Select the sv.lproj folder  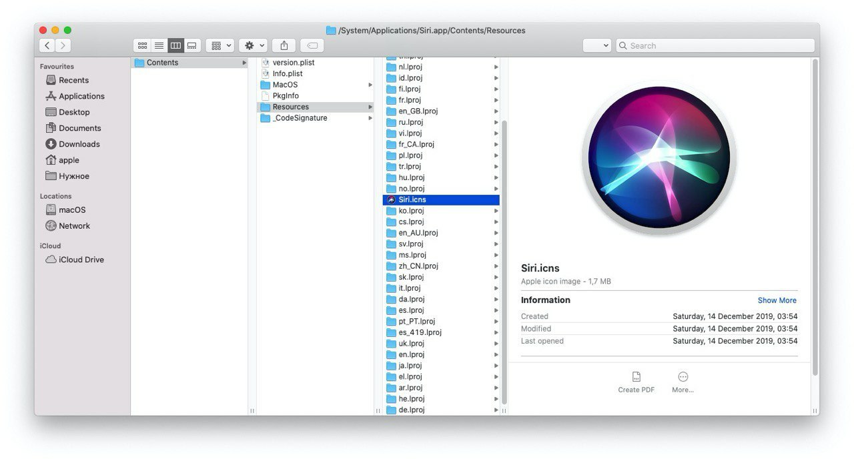click(x=441, y=244)
